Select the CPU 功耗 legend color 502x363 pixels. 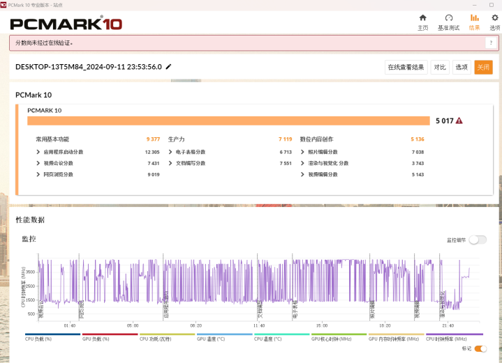tap(167, 334)
